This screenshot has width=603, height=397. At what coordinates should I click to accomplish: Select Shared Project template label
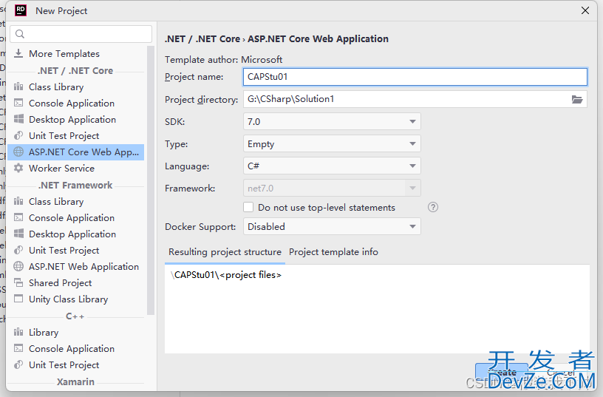(60, 282)
